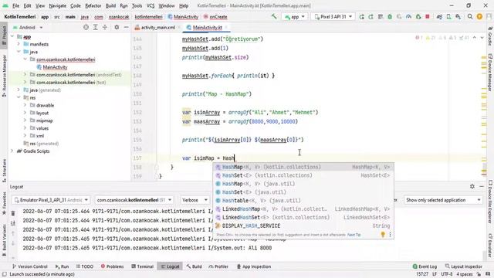Screen dimensions: 494x278
Task: Sync project with Gradle files icon
Action: coord(439,17)
